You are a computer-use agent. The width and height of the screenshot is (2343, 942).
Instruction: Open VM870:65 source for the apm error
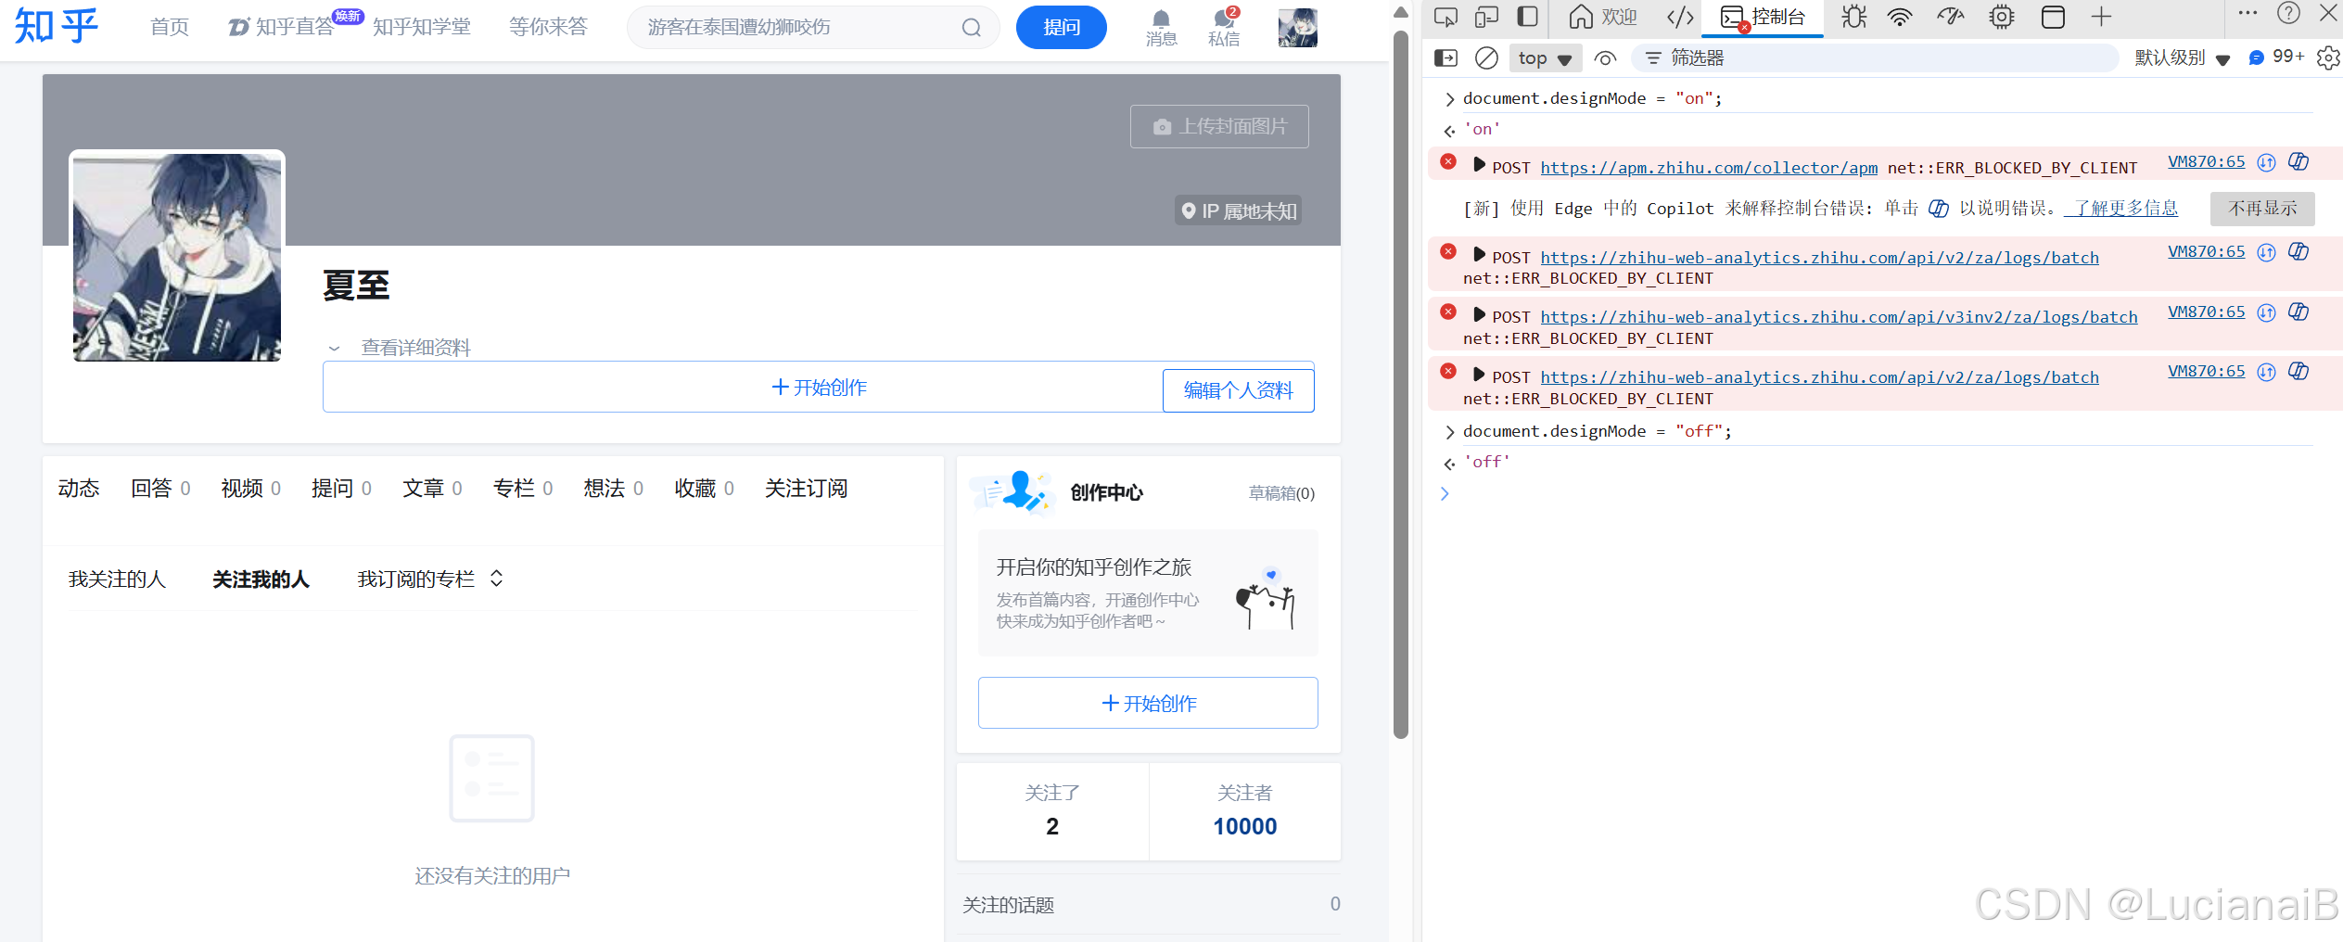point(2206,161)
